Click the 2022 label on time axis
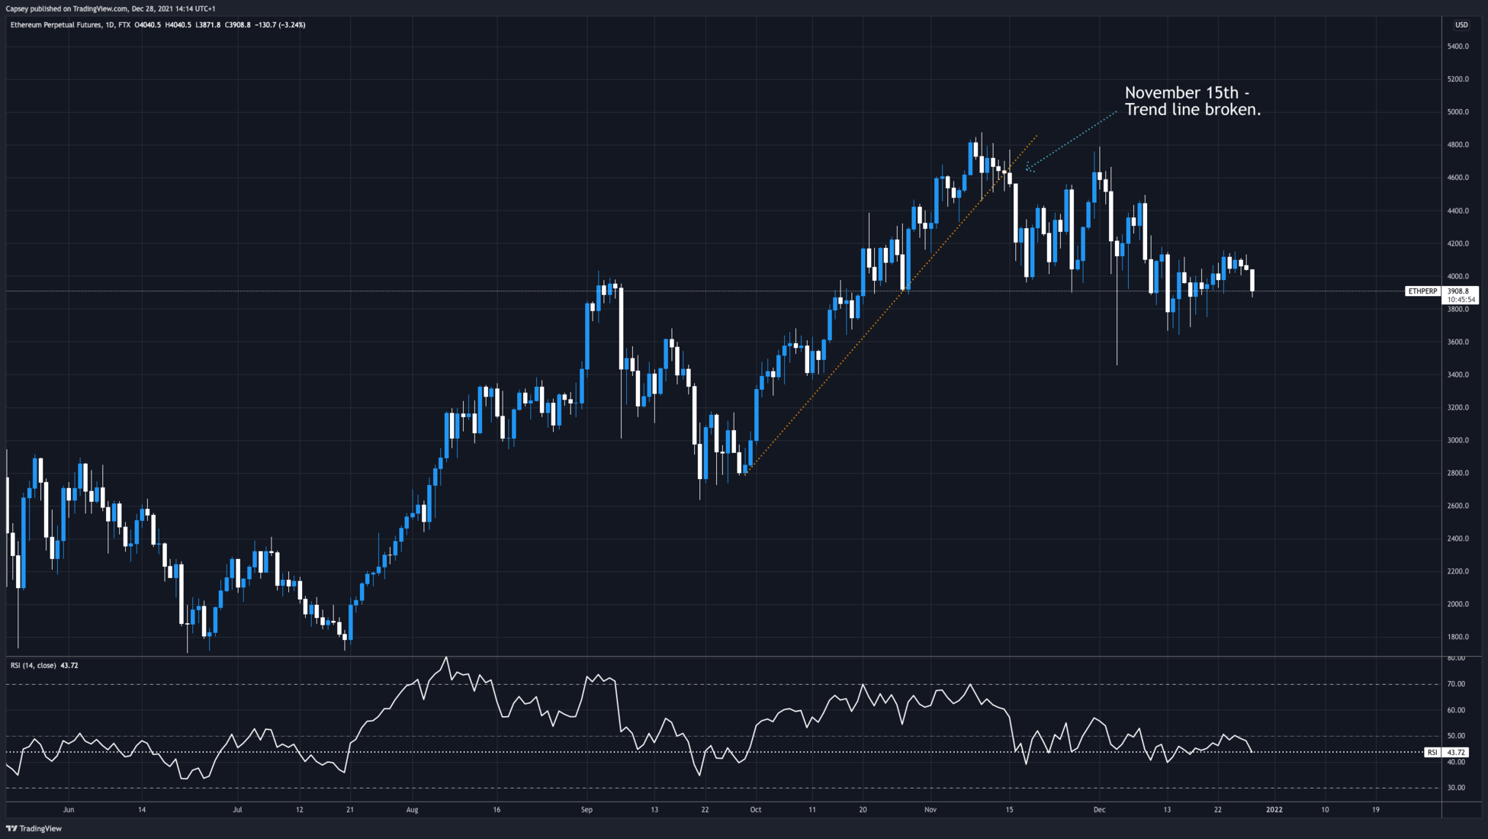The width and height of the screenshot is (1488, 839). point(1274,810)
